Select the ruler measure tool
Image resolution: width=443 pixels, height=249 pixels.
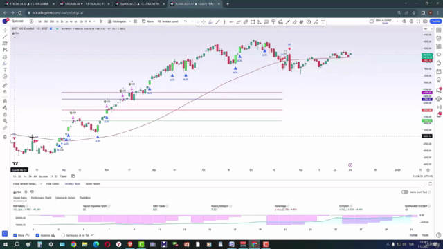[x=5, y=85]
